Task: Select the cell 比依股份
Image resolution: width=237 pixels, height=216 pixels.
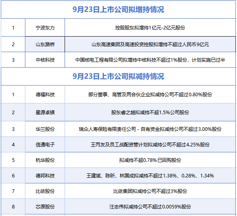Action: coord(45,191)
